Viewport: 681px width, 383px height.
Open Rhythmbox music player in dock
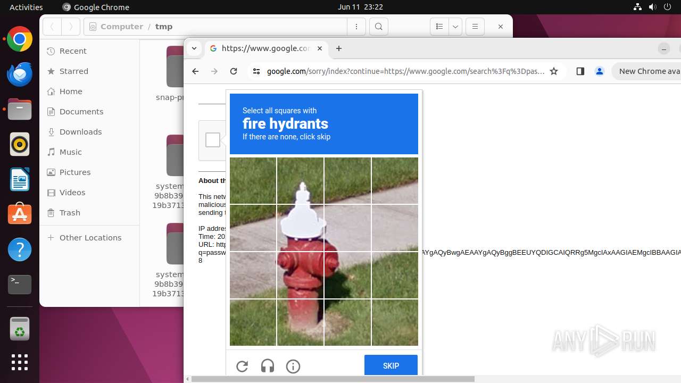click(x=20, y=144)
